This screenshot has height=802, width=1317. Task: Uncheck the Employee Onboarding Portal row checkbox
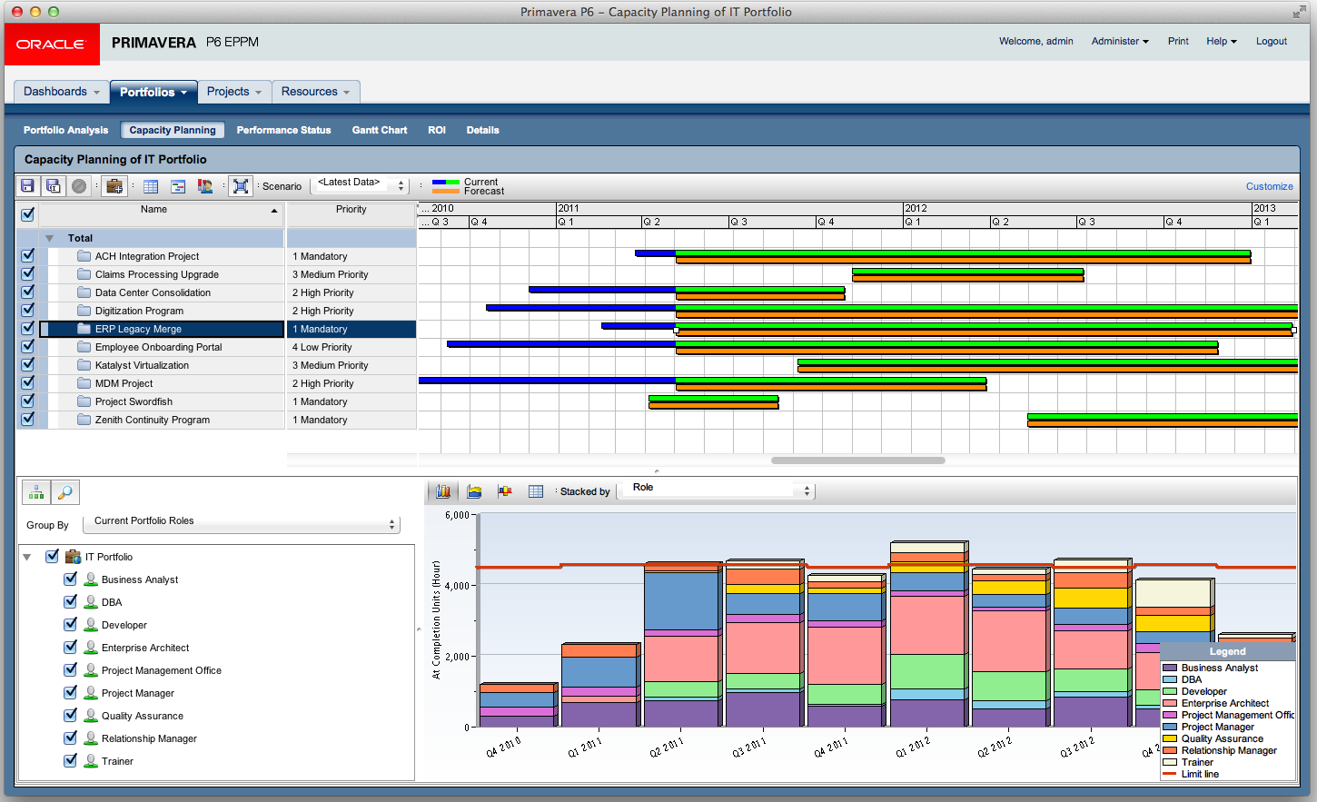(x=27, y=346)
